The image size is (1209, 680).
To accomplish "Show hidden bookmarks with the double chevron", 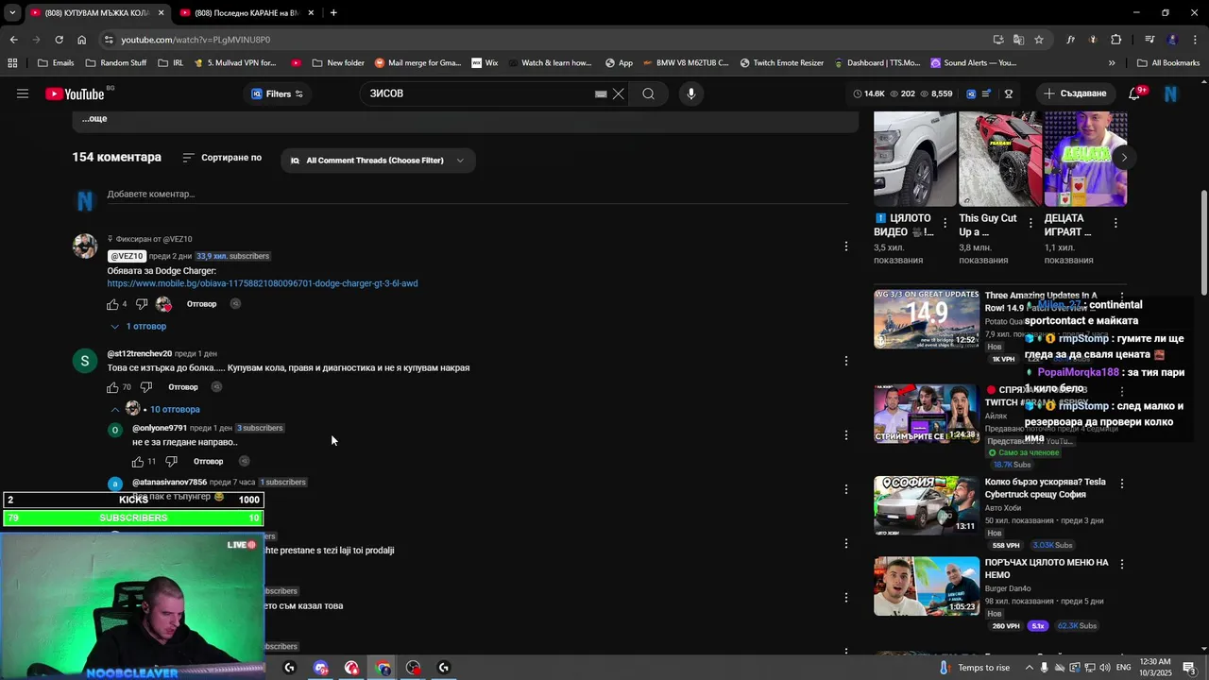I will coord(1112,63).
